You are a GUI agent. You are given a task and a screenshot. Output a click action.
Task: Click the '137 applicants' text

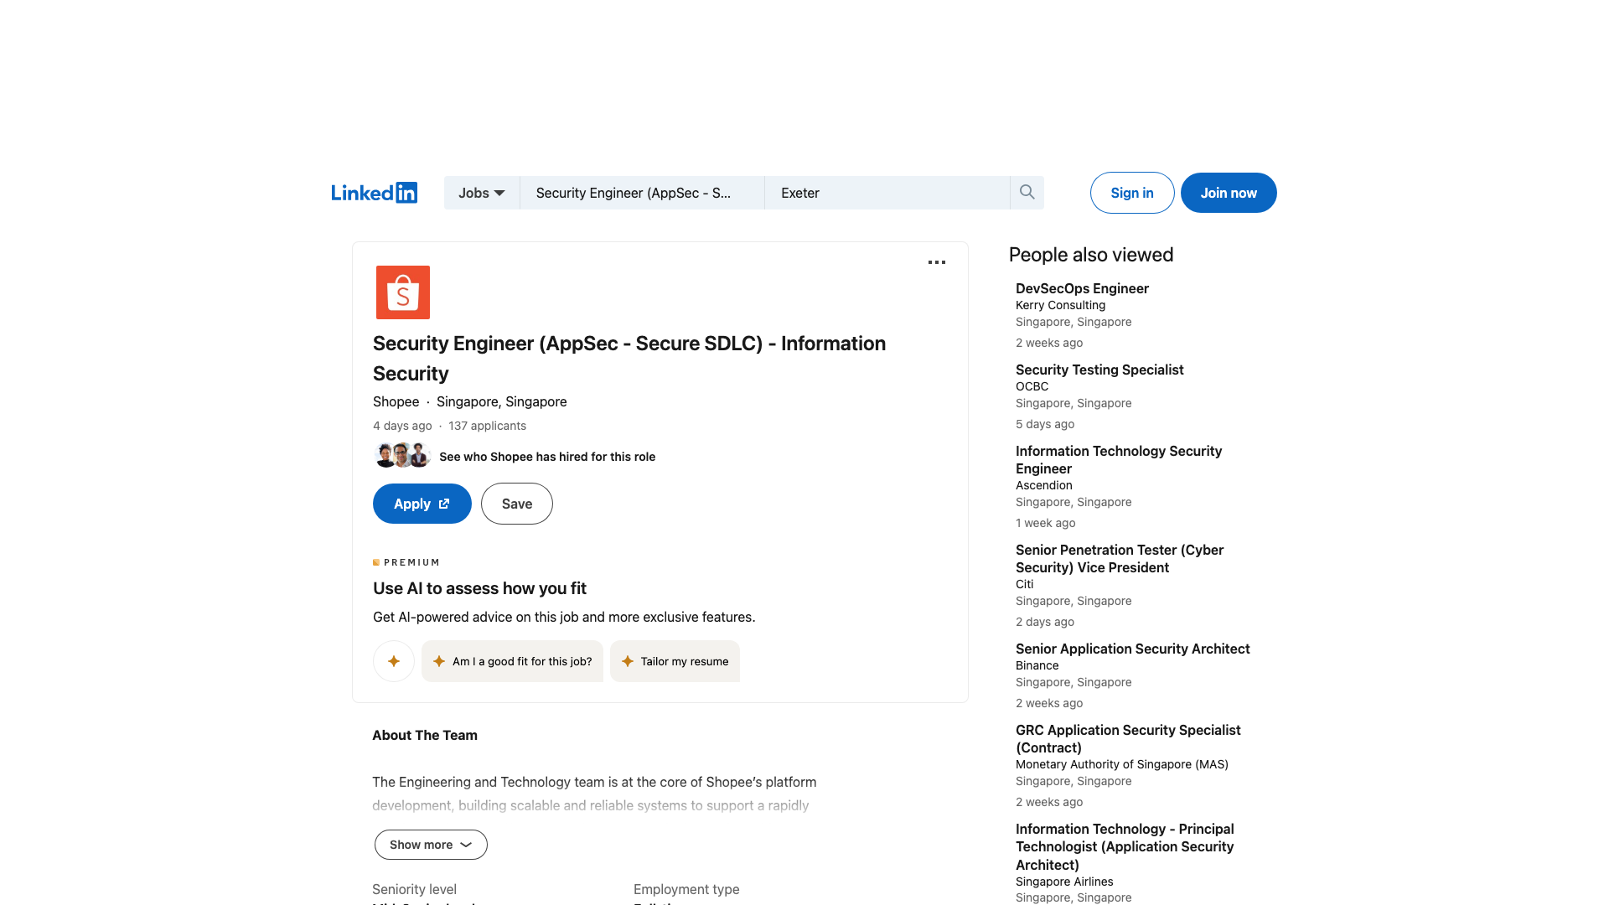click(x=487, y=426)
